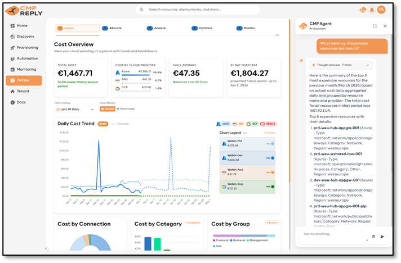The height and width of the screenshot is (263, 401).
Task: Toggle the Oracle provider filter chip
Action: pyautogui.click(x=269, y=124)
